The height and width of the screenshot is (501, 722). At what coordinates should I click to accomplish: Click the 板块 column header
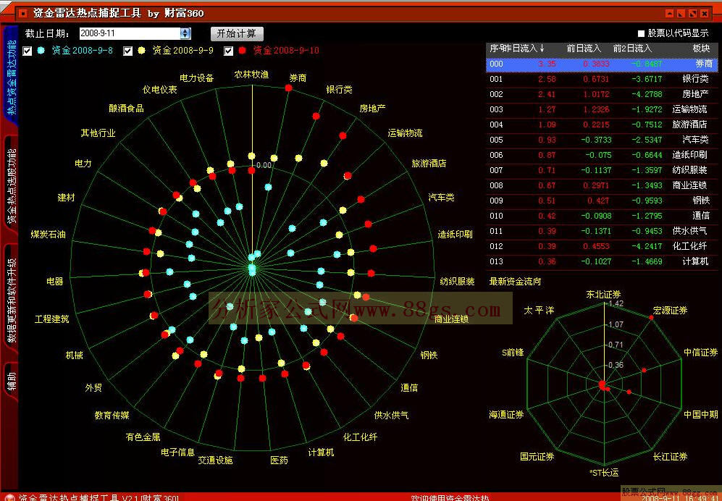(x=701, y=49)
